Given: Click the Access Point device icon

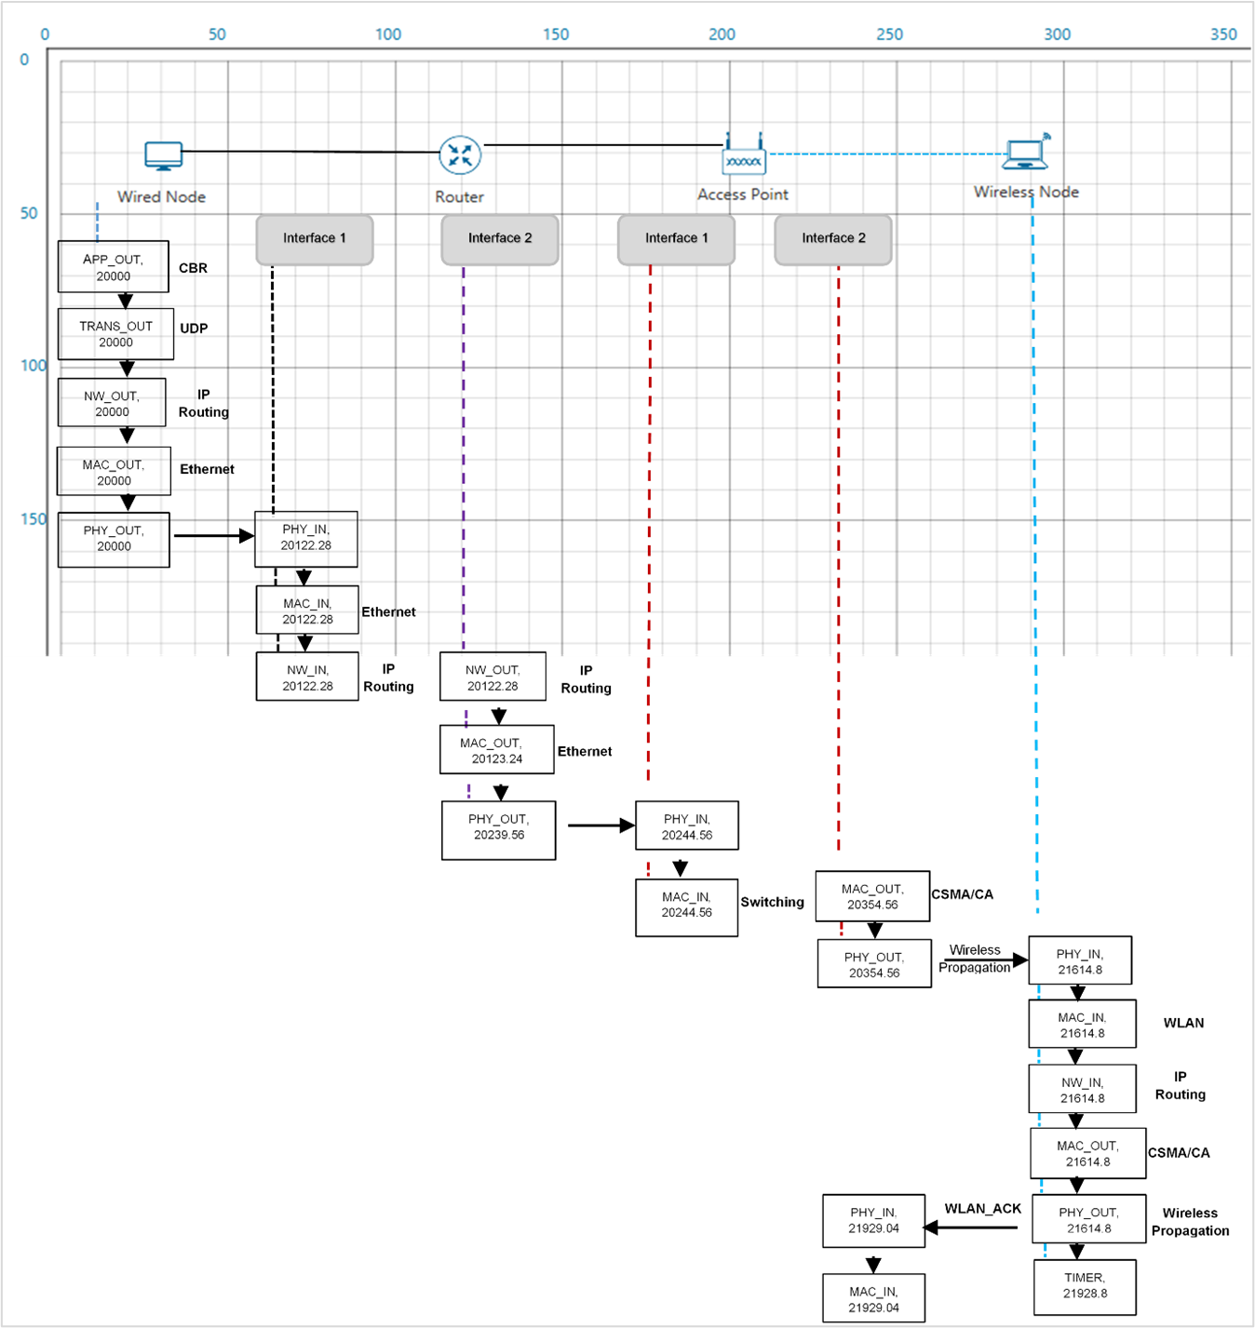Looking at the screenshot, I should 743,156.
